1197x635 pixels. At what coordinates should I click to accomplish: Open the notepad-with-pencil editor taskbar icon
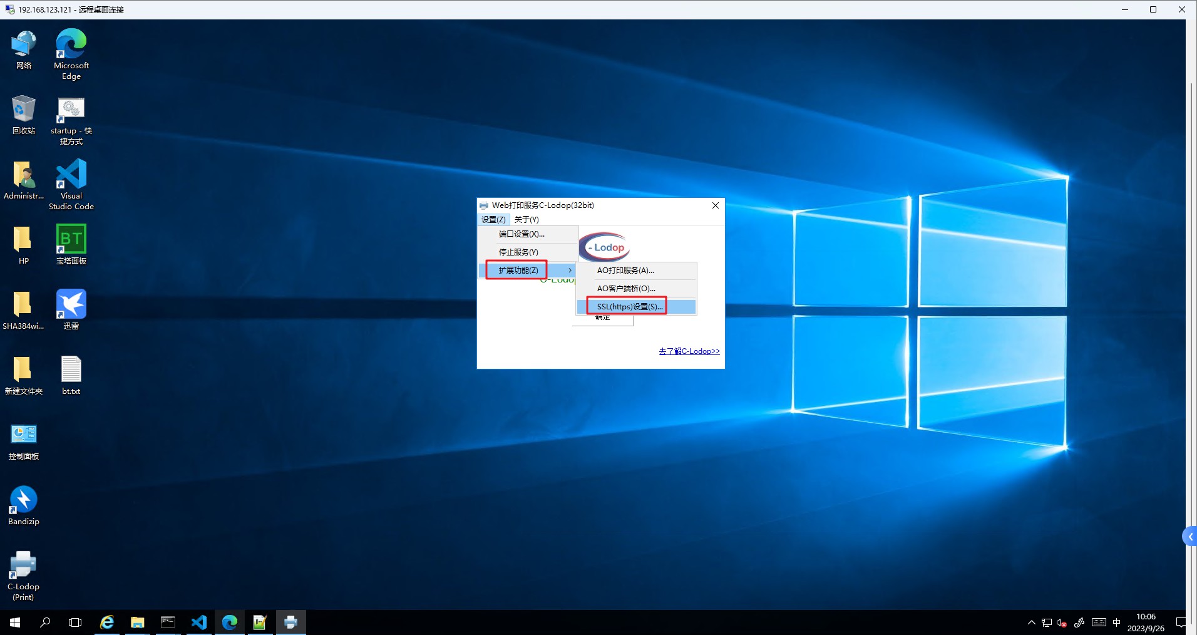(260, 622)
